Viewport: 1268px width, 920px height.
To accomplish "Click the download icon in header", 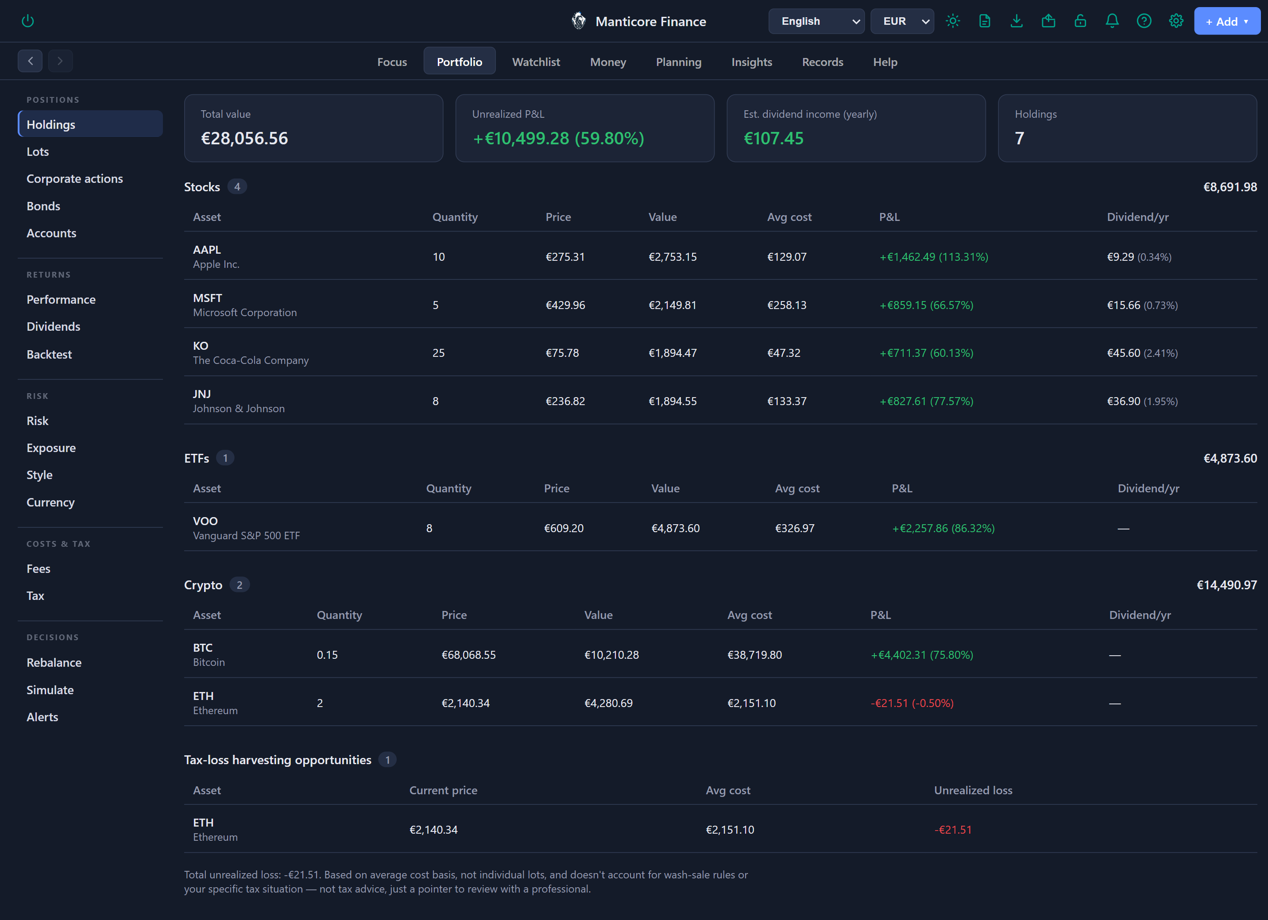I will coord(1017,21).
